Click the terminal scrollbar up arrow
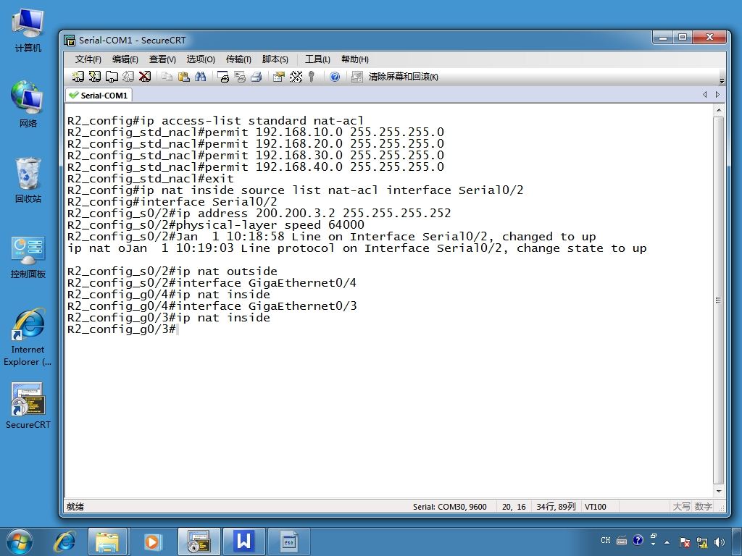 (x=719, y=110)
